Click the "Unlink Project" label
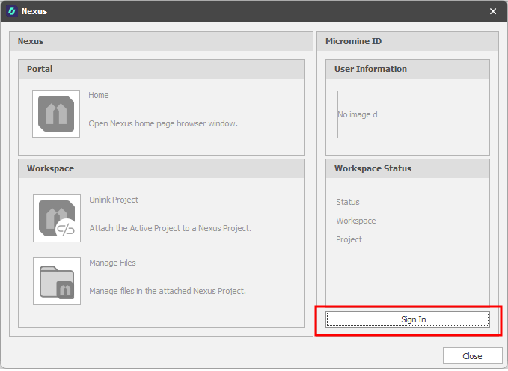This screenshot has height=371, width=508. 114,200
